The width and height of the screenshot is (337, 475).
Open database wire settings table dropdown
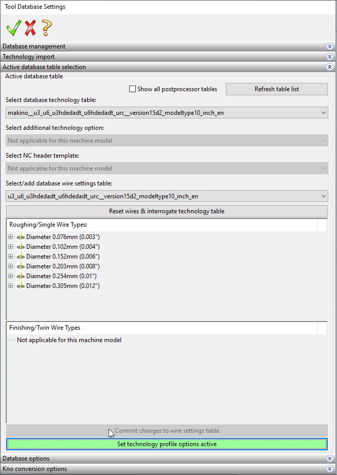pos(167,196)
